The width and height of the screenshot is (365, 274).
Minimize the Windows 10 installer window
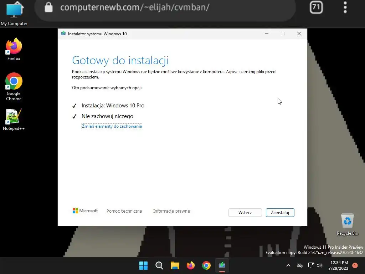click(267, 34)
